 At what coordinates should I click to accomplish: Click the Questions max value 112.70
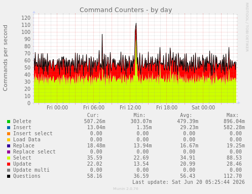click(x=233, y=176)
